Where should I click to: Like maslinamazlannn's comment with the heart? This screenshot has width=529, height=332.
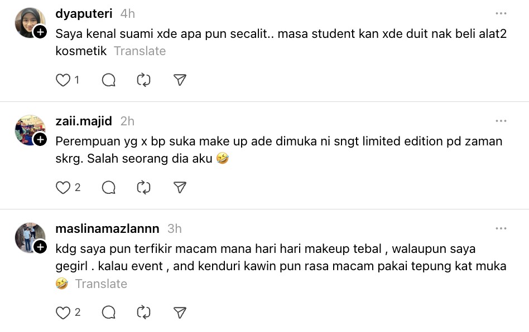[x=63, y=313]
